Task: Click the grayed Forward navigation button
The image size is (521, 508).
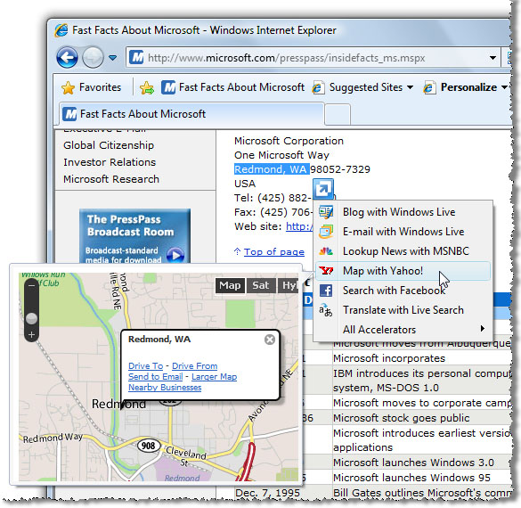Action: coord(93,58)
